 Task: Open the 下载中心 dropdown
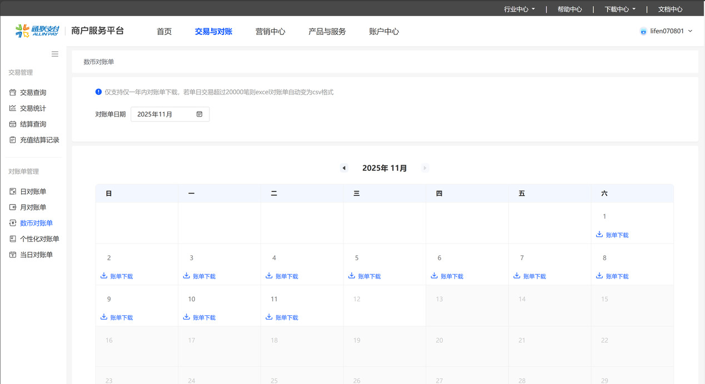click(620, 9)
